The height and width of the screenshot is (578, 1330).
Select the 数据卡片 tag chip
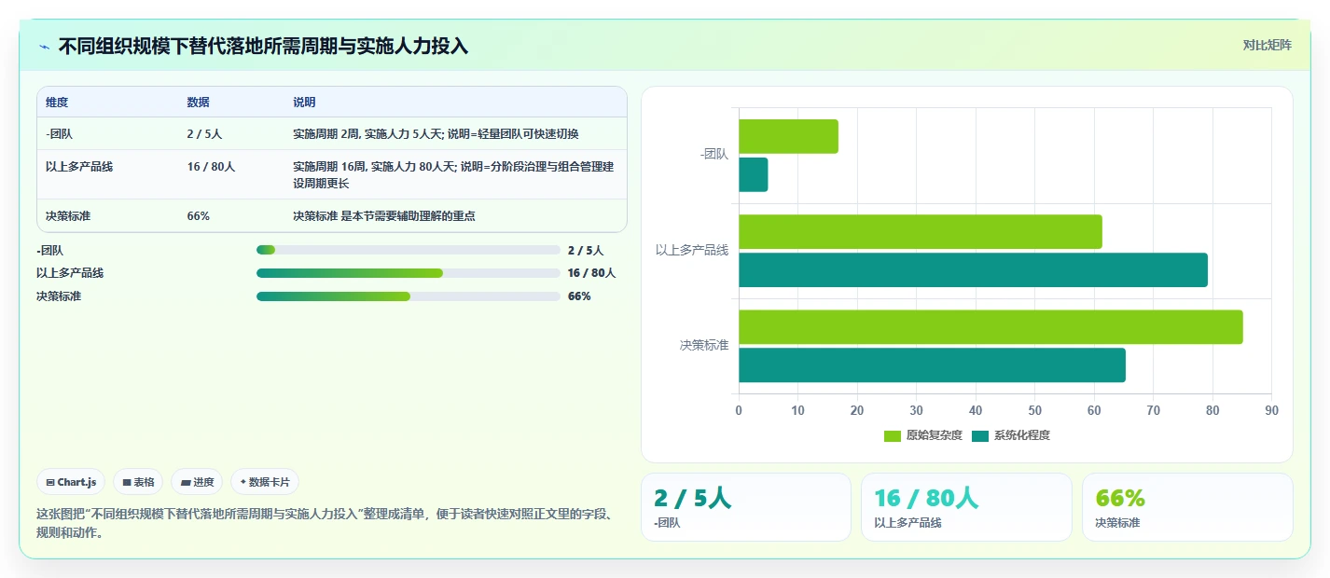(x=265, y=482)
